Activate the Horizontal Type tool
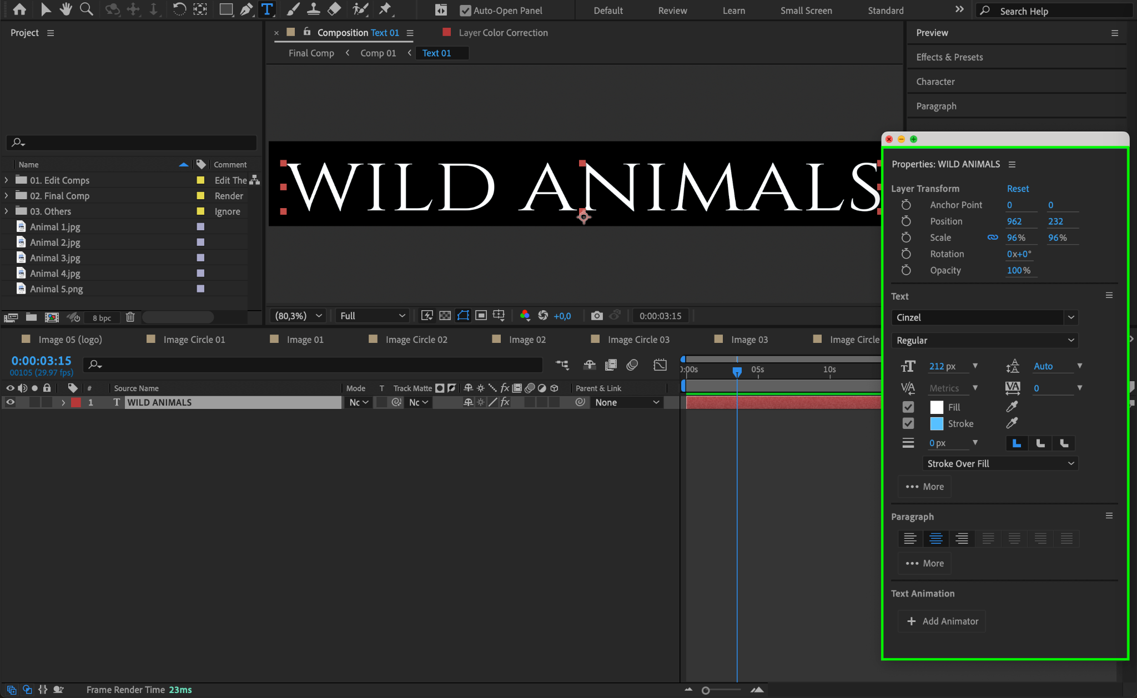1137x698 pixels. coord(267,9)
